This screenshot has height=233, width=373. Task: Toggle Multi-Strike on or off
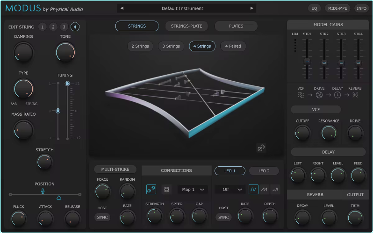click(x=115, y=169)
